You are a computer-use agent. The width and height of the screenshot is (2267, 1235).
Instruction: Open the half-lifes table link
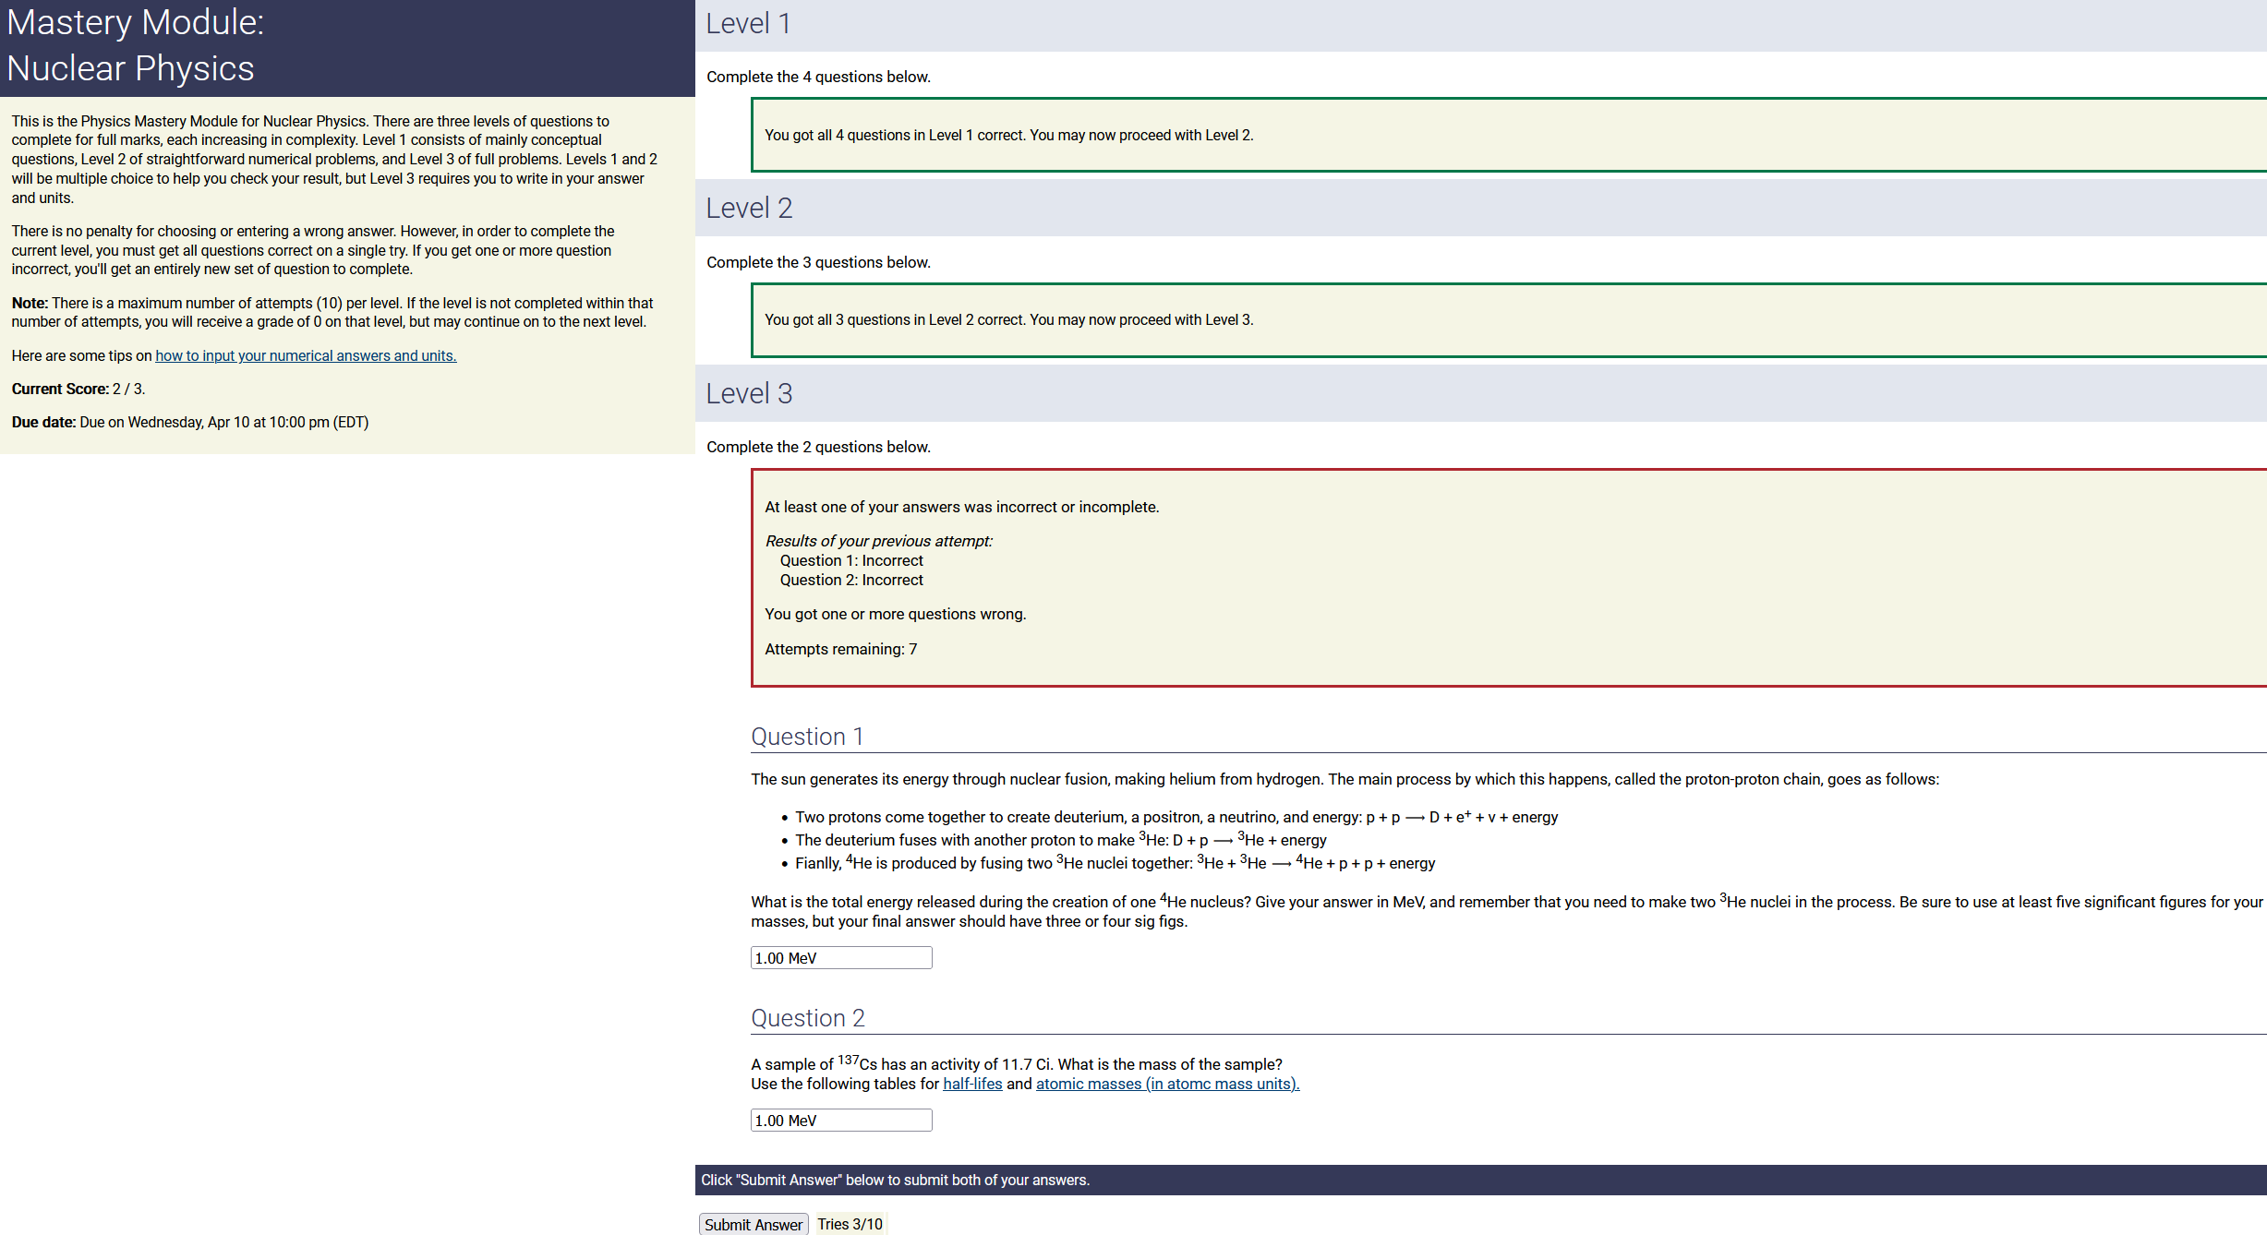(971, 1084)
